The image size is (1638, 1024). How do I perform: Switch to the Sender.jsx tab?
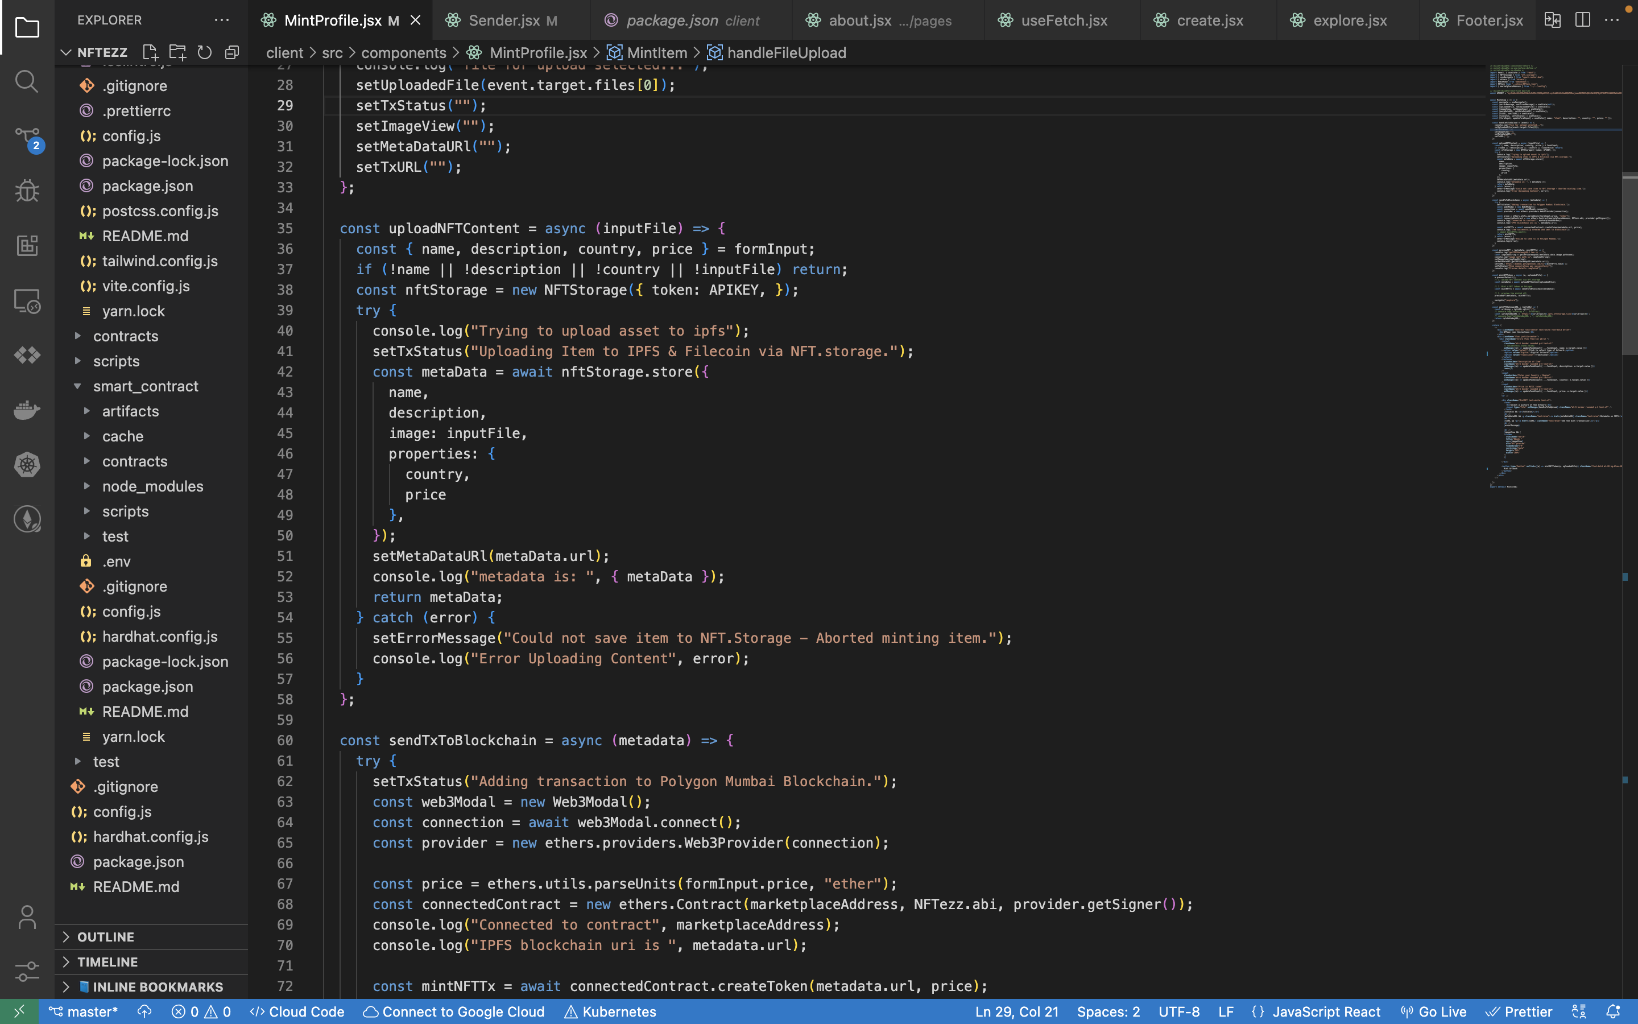pyautogui.click(x=503, y=20)
